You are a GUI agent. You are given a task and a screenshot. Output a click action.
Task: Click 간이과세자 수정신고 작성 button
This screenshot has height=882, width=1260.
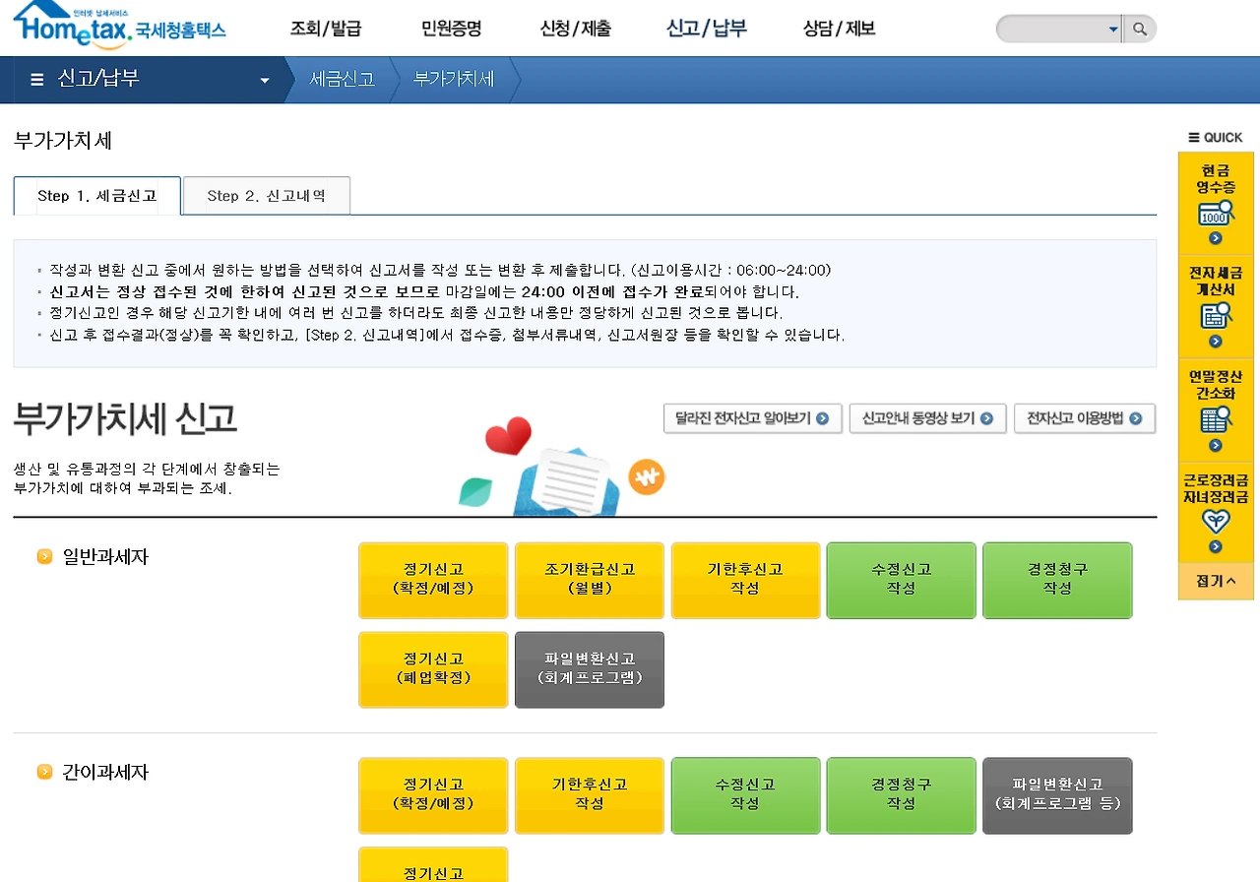tap(745, 795)
